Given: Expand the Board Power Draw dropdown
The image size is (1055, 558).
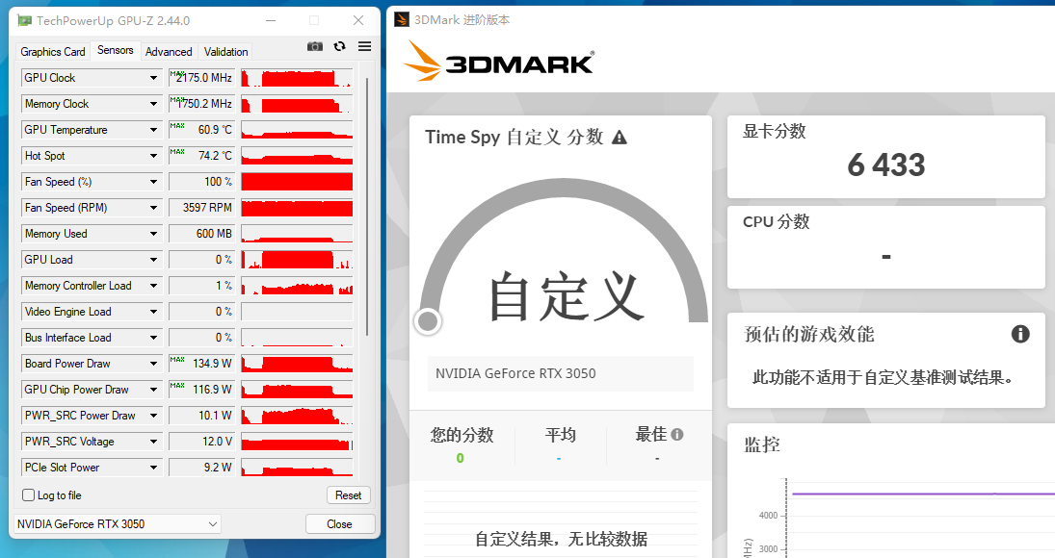Looking at the screenshot, I should pyautogui.click(x=153, y=364).
